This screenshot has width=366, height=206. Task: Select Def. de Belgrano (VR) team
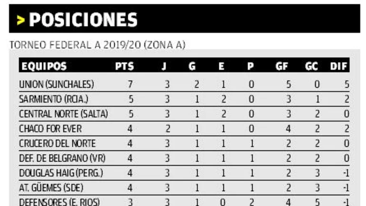pyautogui.click(x=62, y=158)
